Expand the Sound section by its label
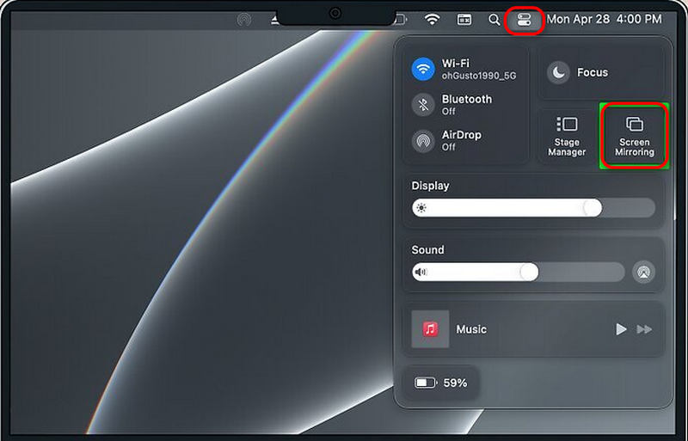 (427, 250)
